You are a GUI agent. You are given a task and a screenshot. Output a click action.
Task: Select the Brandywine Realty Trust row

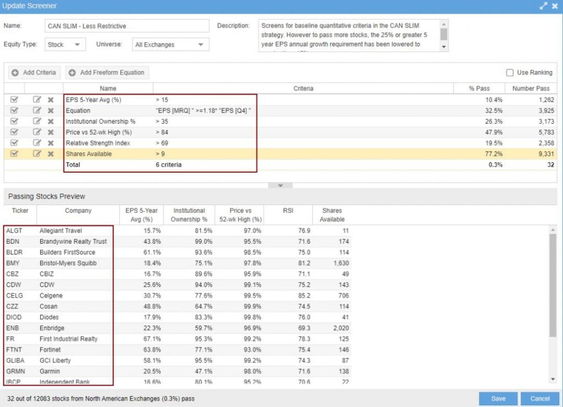click(178, 241)
